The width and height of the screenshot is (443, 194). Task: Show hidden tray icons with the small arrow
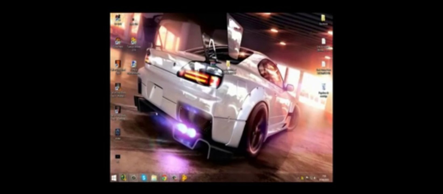coord(298,178)
